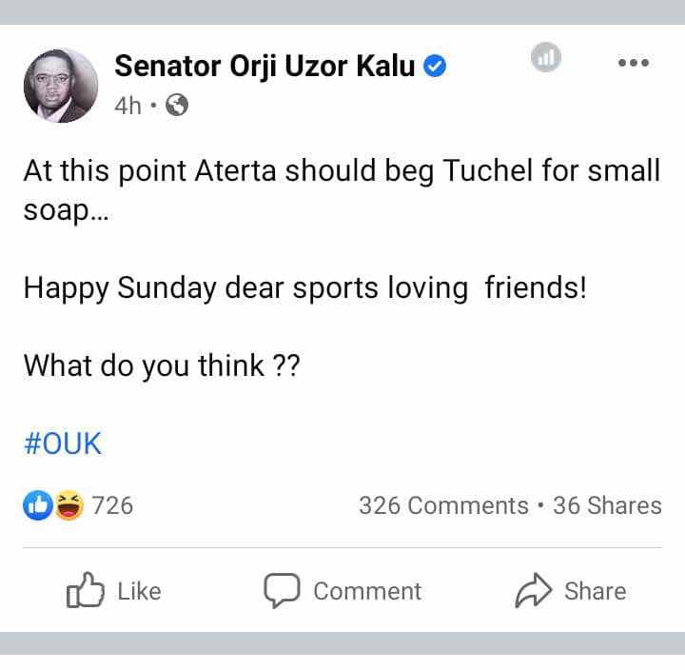Open the three-dot post options menu

pyautogui.click(x=634, y=63)
